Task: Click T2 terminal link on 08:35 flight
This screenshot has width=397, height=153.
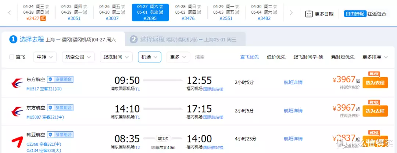Action: pos(137,147)
